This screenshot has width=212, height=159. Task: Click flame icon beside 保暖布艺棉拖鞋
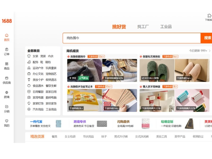(x=141, y=56)
